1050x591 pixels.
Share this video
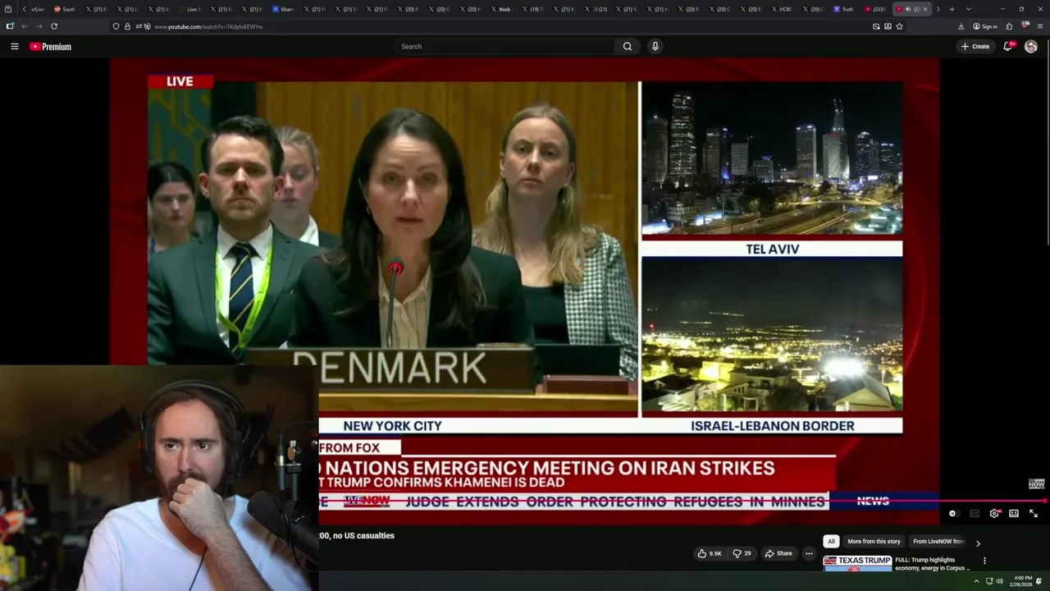pos(778,553)
